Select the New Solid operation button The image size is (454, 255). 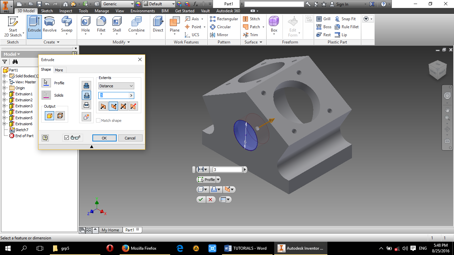coord(86,117)
